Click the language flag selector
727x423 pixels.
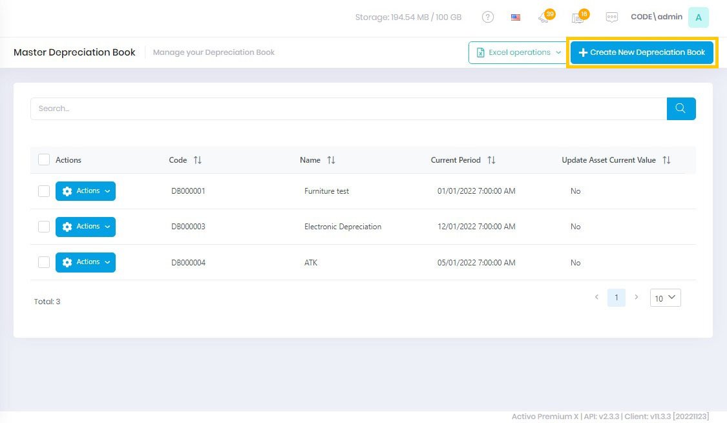click(515, 17)
